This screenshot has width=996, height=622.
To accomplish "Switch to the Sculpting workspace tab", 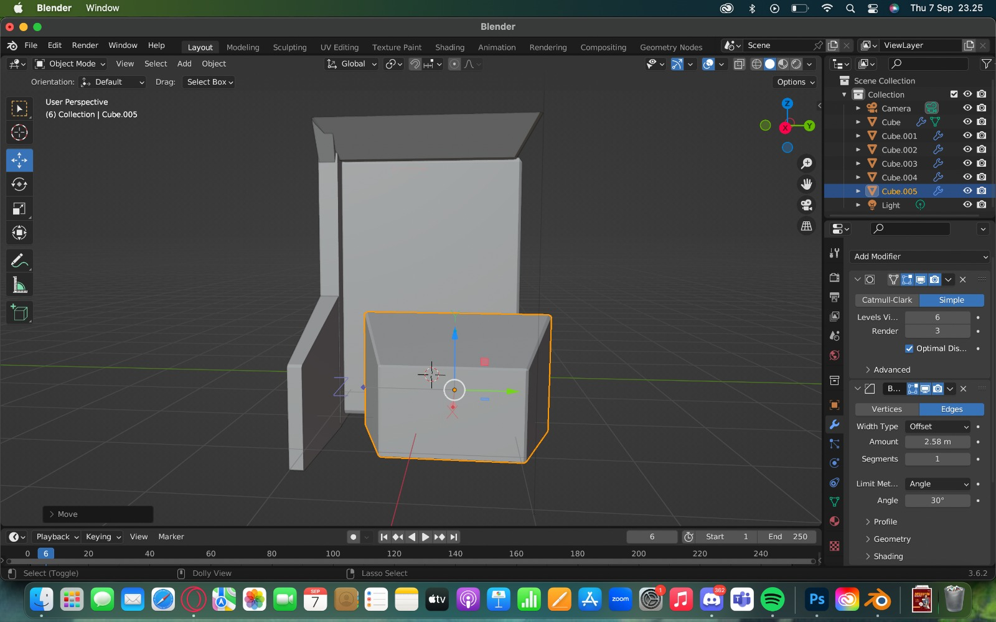I will 289,47.
